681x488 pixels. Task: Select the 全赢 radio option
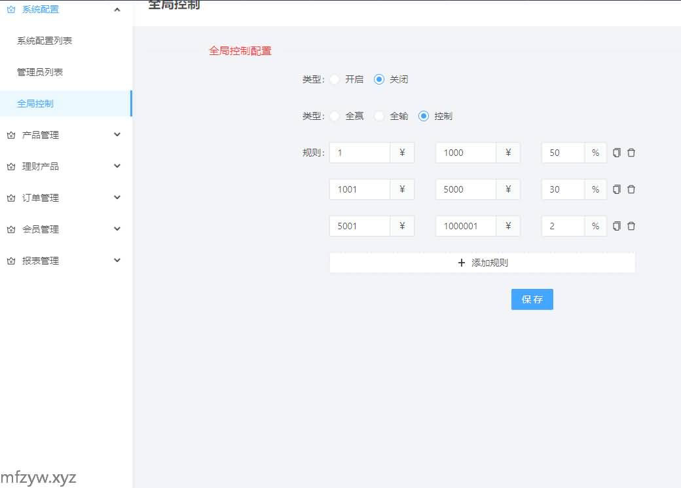335,116
